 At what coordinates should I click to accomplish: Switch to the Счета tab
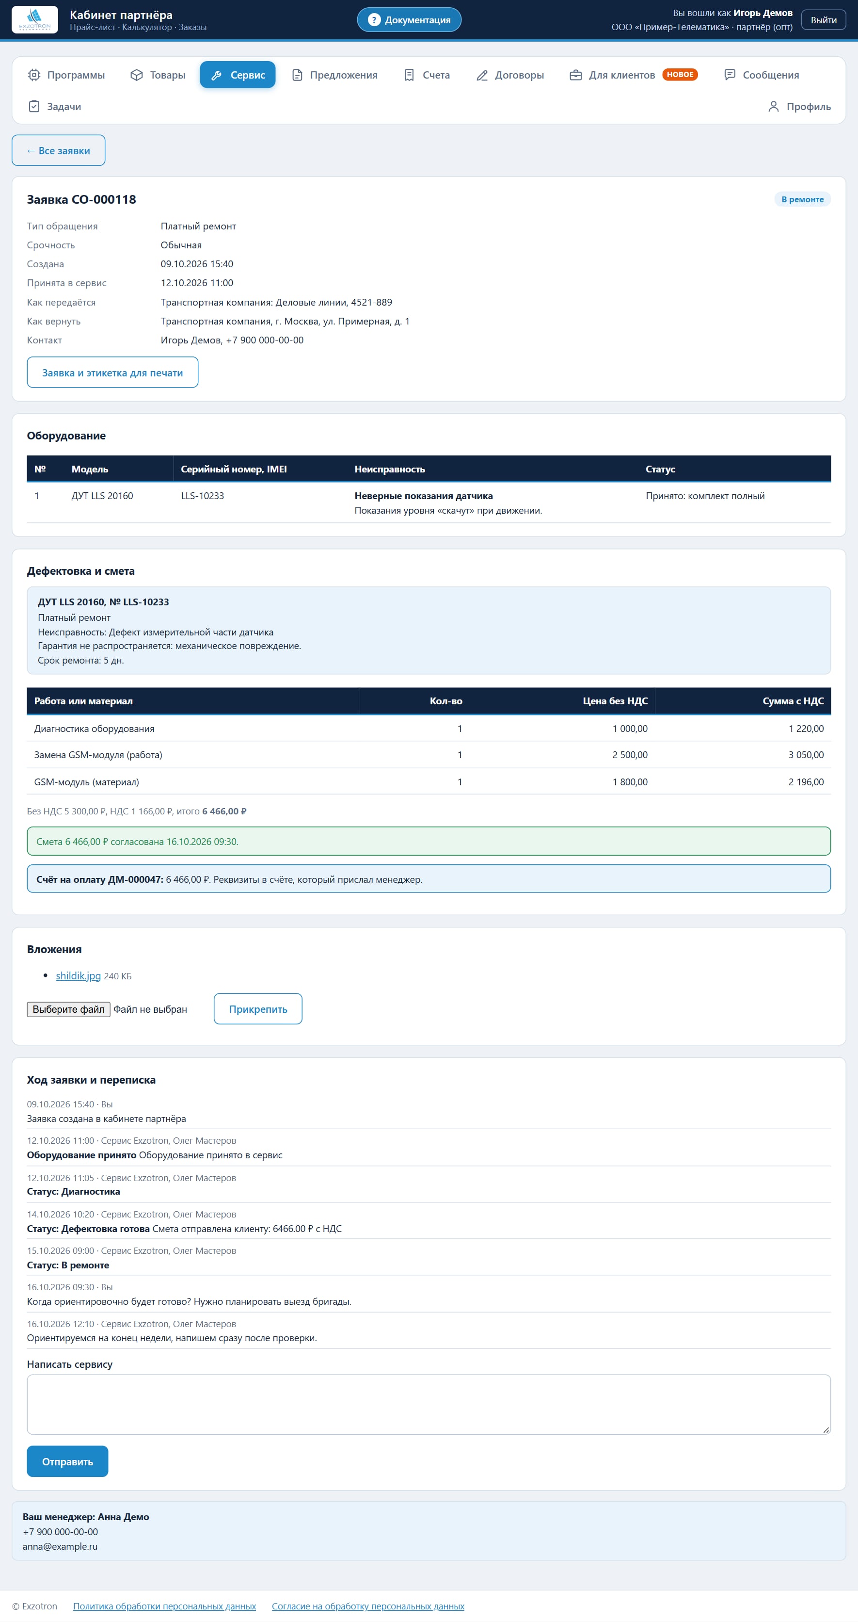pyautogui.click(x=427, y=75)
